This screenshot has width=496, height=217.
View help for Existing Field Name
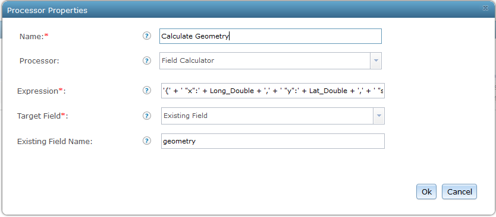pos(146,141)
